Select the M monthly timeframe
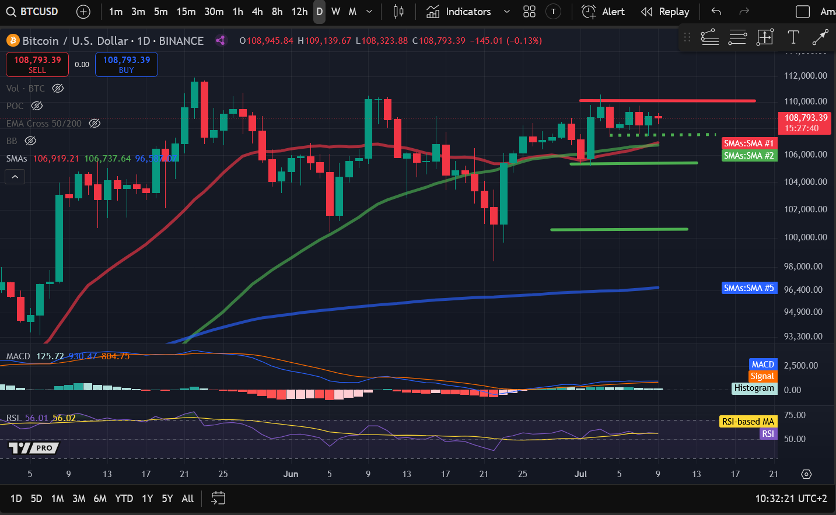Viewport: 836px width, 515px height. 352,12
